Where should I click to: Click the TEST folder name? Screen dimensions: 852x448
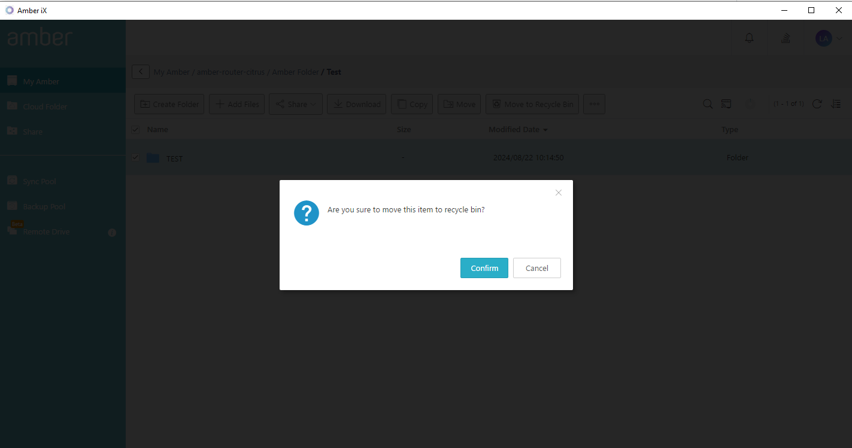[174, 159]
